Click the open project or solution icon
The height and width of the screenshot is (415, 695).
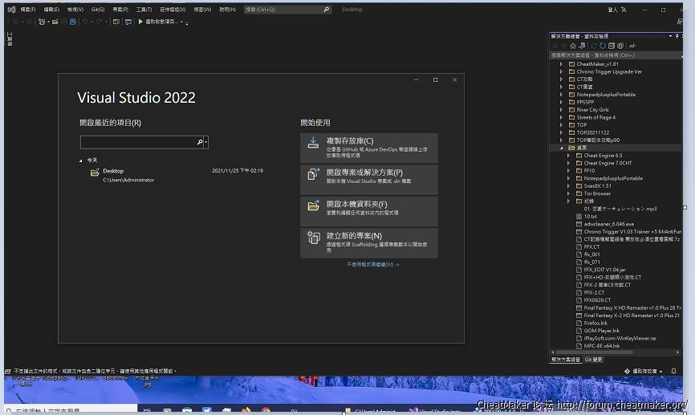coord(314,174)
